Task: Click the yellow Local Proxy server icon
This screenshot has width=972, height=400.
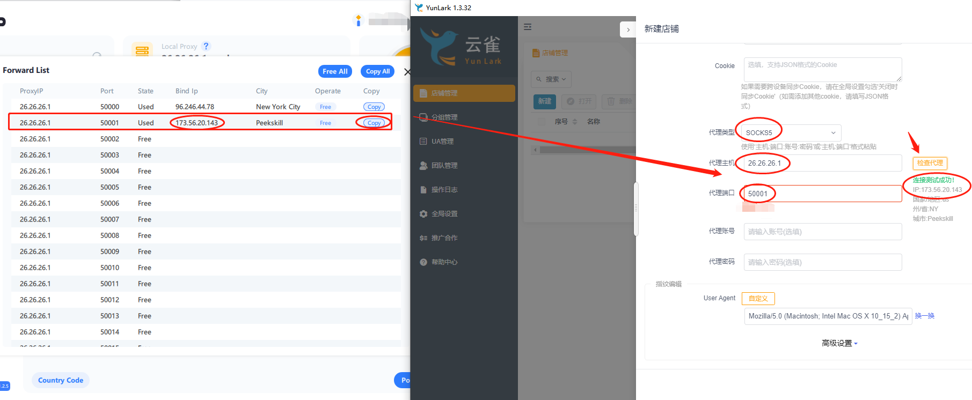Action: [x=142, y=50]
